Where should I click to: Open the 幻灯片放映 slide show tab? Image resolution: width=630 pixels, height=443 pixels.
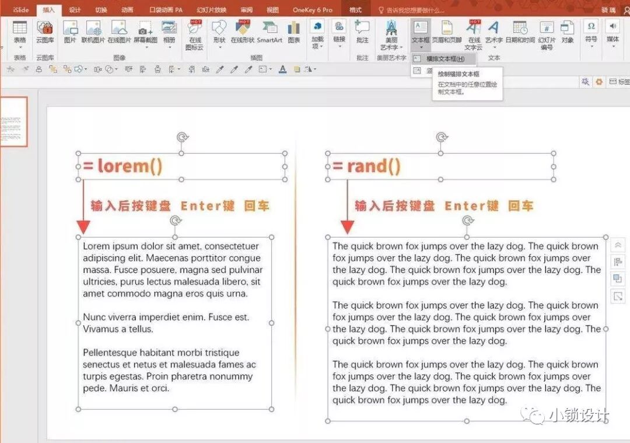pyautogui.click(x=211, y=10)
